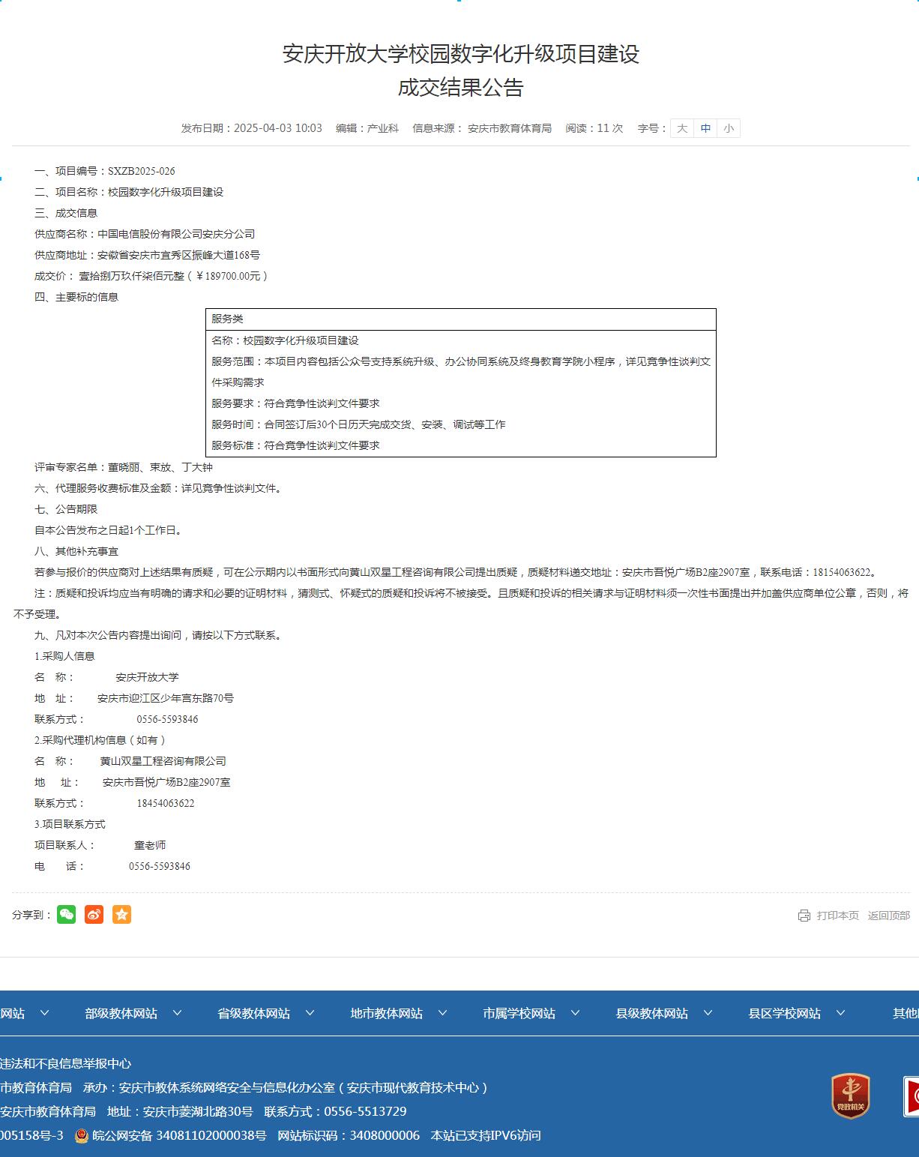The height and width of the screenshot is (1157, 919).
Task: Expand 省级教体网站 dropdown
Action: click(x=265, y=1014)
